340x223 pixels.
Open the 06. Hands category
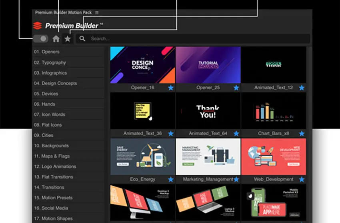[68, 104]
